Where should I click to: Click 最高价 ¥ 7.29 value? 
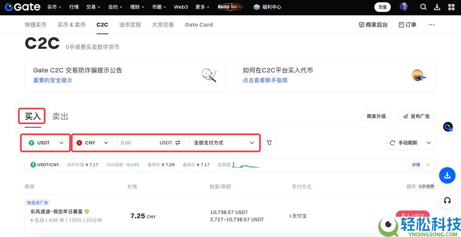pyautogui.click(x=161, y=165)
